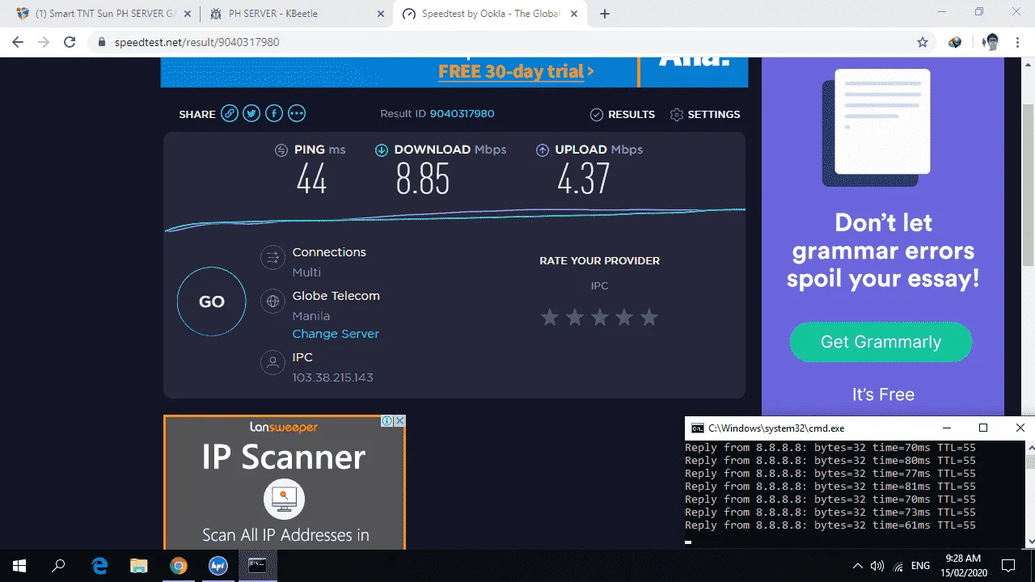Rate provider with fourth star
1035x582 pixels.
(x=624, y=317)
